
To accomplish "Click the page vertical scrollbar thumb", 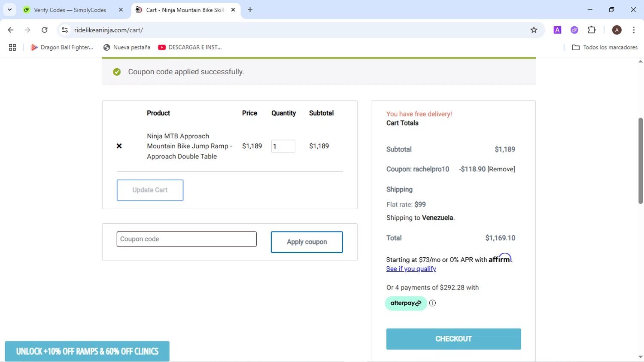I will tap(640, 161).
